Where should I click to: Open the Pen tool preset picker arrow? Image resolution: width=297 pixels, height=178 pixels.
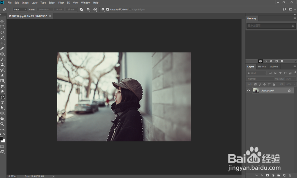[8, 10]
